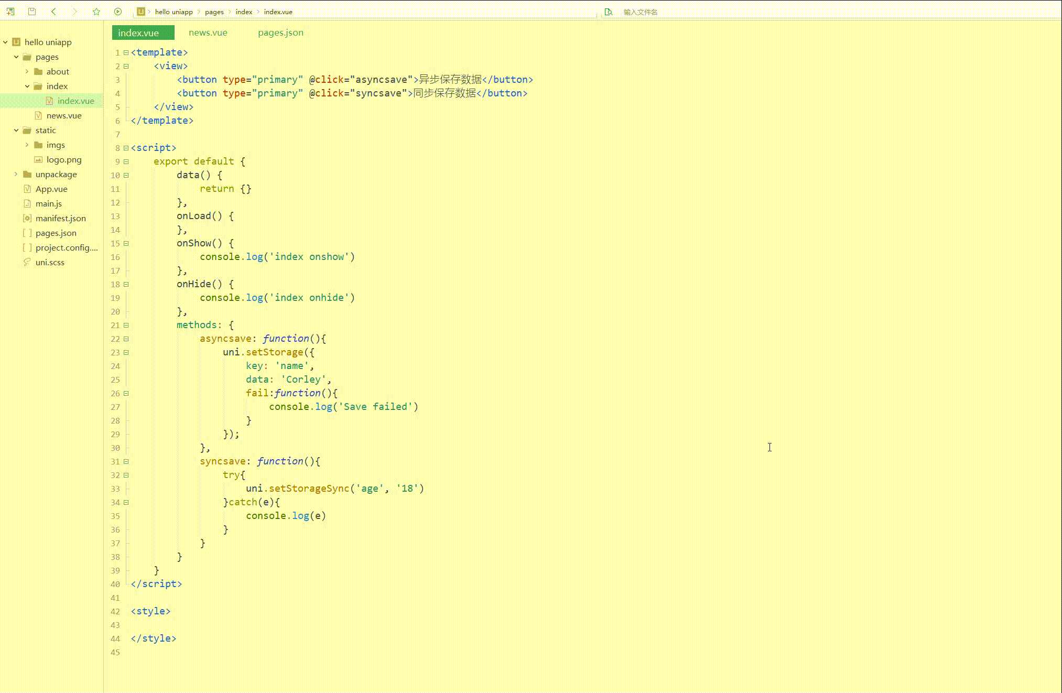The height and width of the screenshot is (693, 1062).
Task: Click the about folder icon
Action: tap(38, 71)
